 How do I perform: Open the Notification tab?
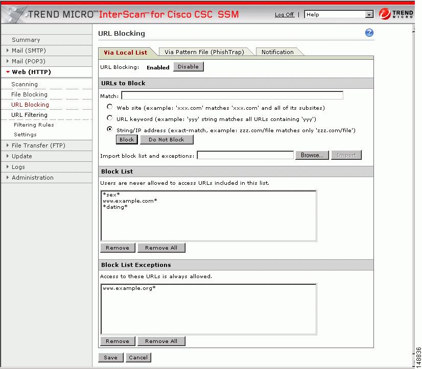pos(277,52)
